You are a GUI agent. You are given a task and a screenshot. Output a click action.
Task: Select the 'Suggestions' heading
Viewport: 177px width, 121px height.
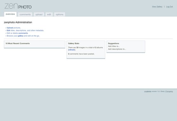[113, 43]
